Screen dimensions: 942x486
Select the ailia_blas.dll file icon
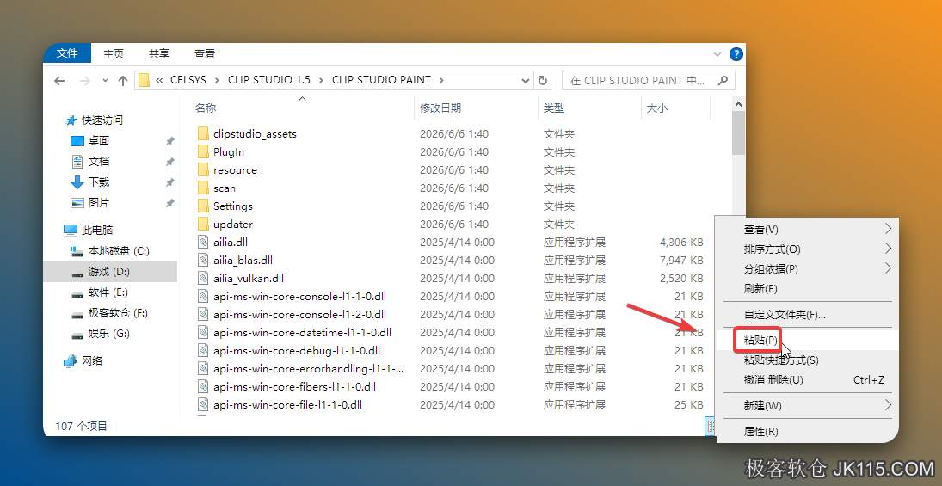(203, 260)
